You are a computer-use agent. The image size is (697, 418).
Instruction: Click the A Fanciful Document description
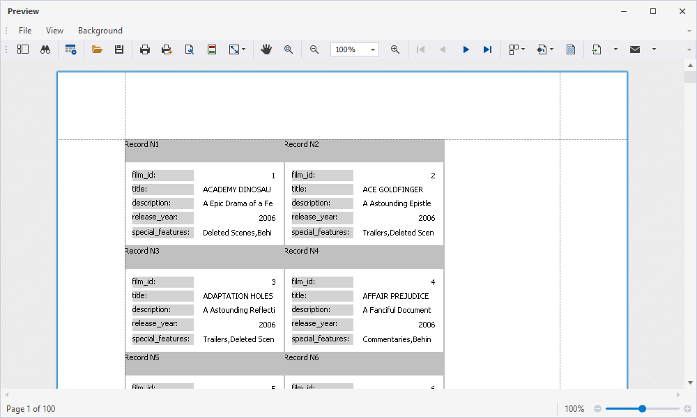pyautogui.click(x=397, y=310)
